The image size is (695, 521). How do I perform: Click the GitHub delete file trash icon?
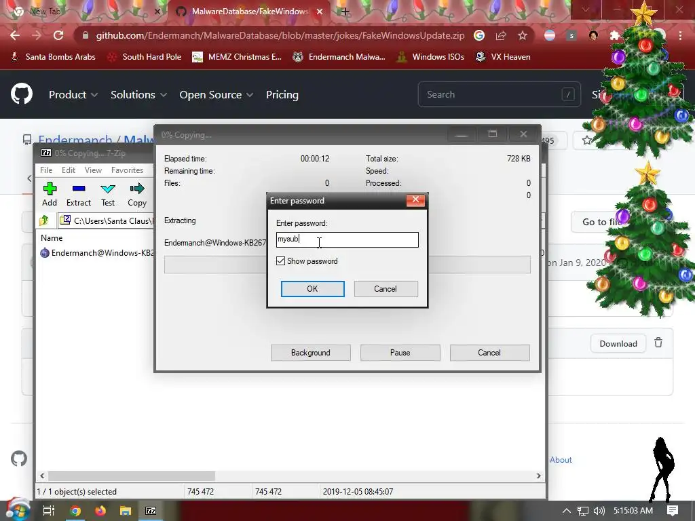tap(658, 343)
